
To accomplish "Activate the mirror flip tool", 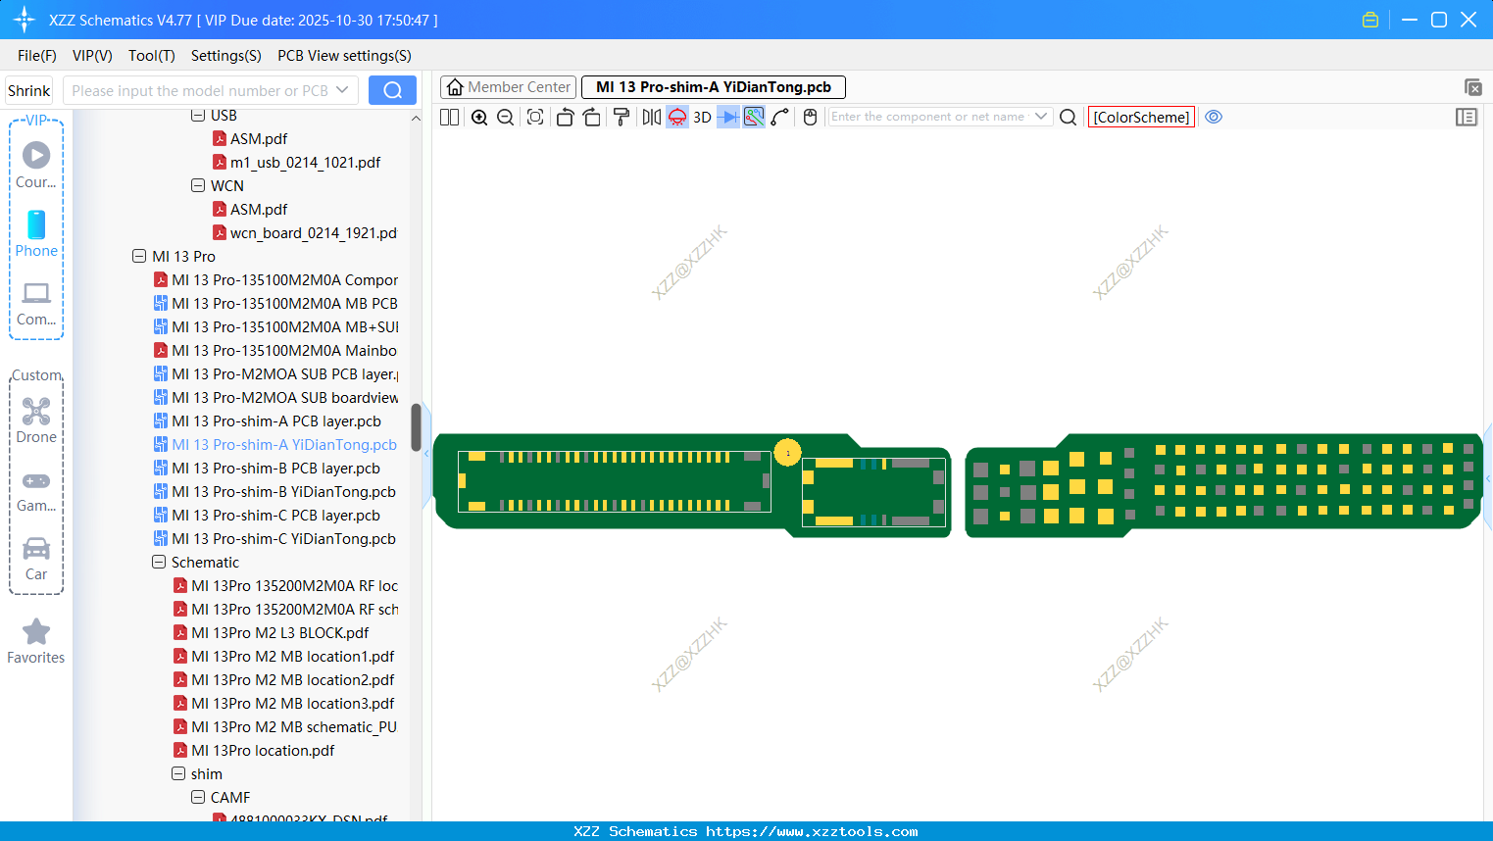I will pyautogui.click(x=650, y=117).
